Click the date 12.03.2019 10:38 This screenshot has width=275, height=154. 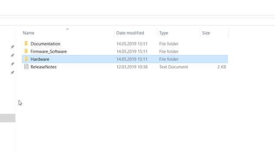(x=132, y=67)
